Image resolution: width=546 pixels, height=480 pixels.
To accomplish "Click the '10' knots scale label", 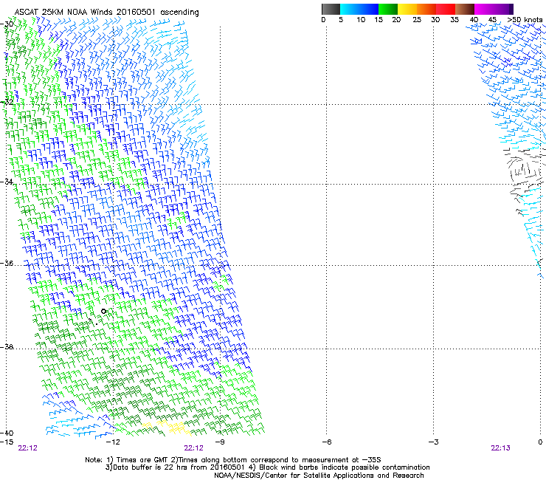I will coord(361,20).
